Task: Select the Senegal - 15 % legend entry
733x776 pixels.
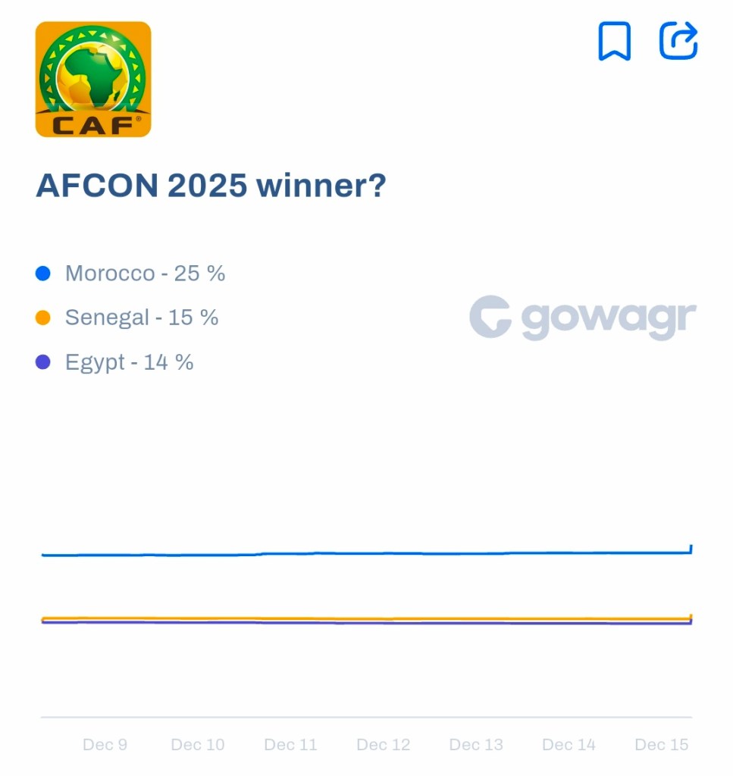Action: tap(142, 318)
